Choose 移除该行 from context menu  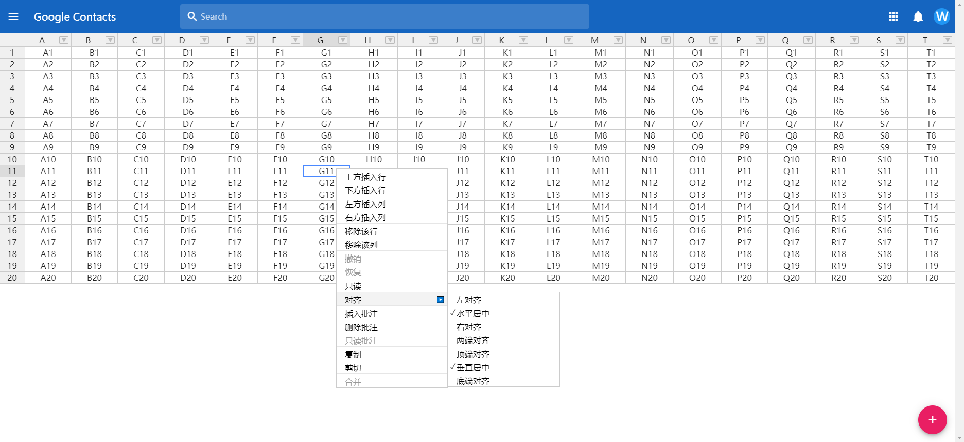coord(392,231)
